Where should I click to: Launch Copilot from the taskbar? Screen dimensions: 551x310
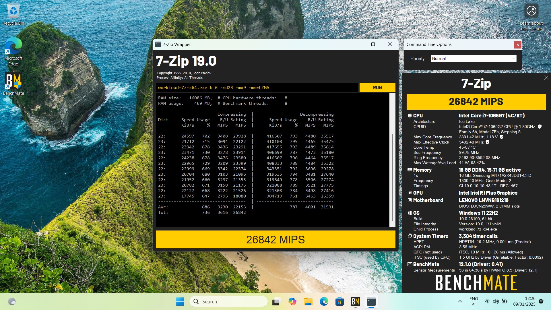292,301
